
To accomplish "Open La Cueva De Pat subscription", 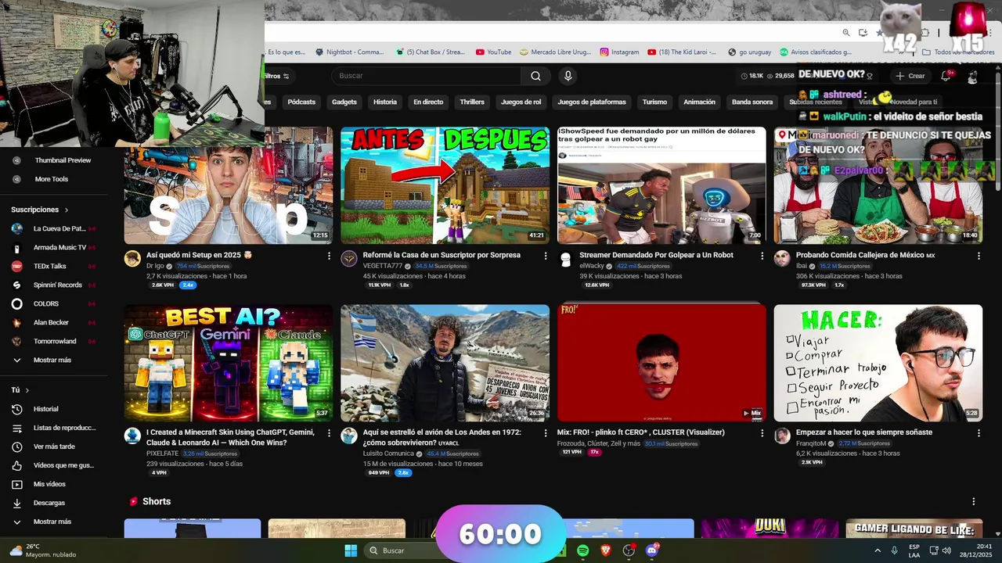I will pos(52,228).
